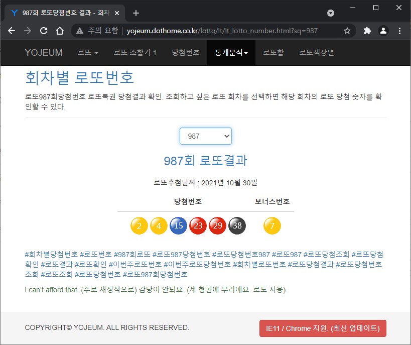
Task: Close the 987회 로또당첨번호 tab
Action: pos(117,13)
